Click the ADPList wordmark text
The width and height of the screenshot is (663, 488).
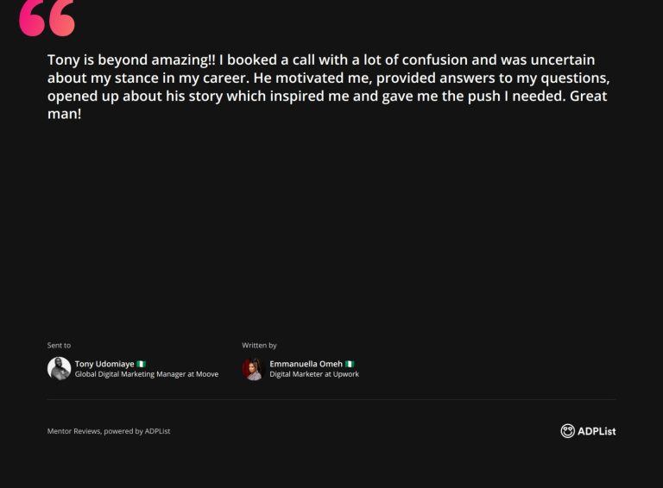pyautogui.click(x=597, y=431)
